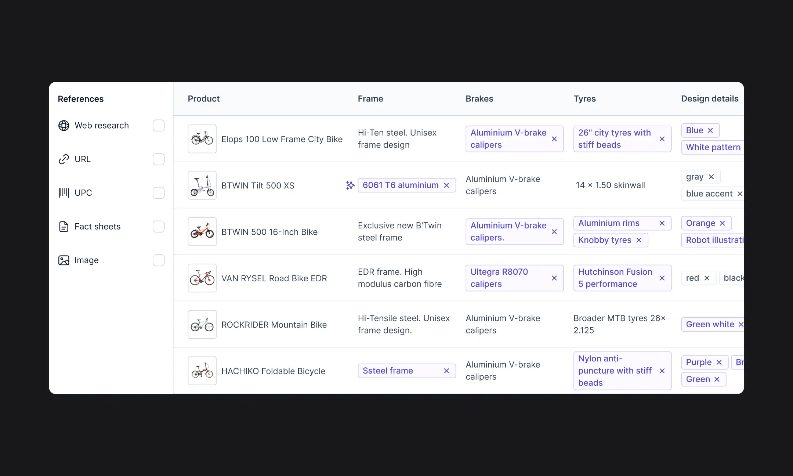Click the Broader MTB tyres 26×2.125 cell

click(620, 324)
